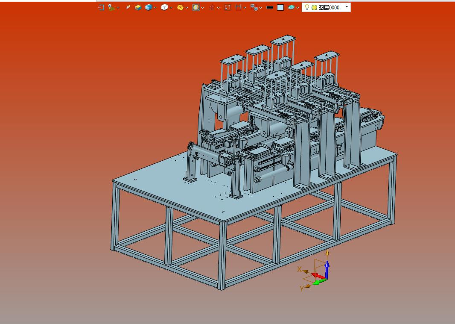Click the white cube view icon

point(164,8)
